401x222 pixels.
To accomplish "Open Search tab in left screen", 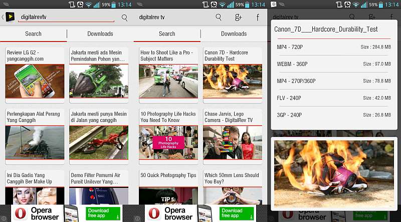I will click(x=33, y=33).
